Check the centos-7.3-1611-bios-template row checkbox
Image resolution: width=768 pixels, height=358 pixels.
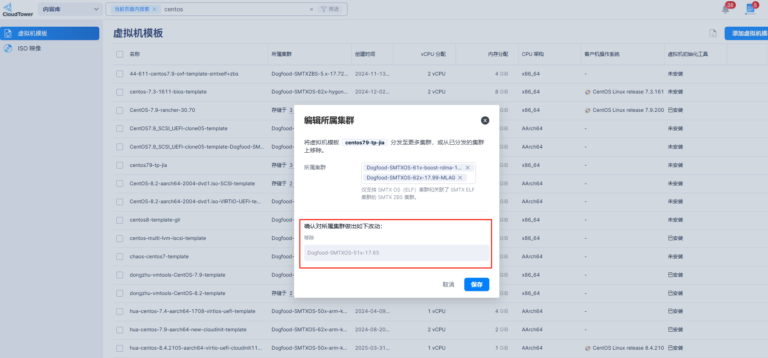120,92
